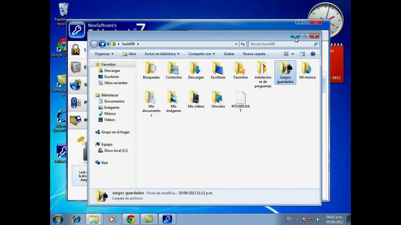Open the Incluir en biblioteca dropdown
The image size is (401, 225).
point(162,54)
